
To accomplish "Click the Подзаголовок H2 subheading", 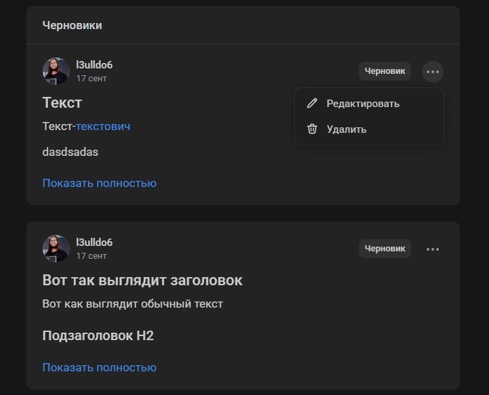I will (98, 335).
